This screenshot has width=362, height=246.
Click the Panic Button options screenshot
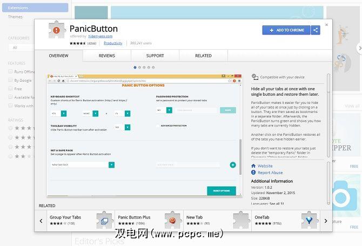point(144,135)
